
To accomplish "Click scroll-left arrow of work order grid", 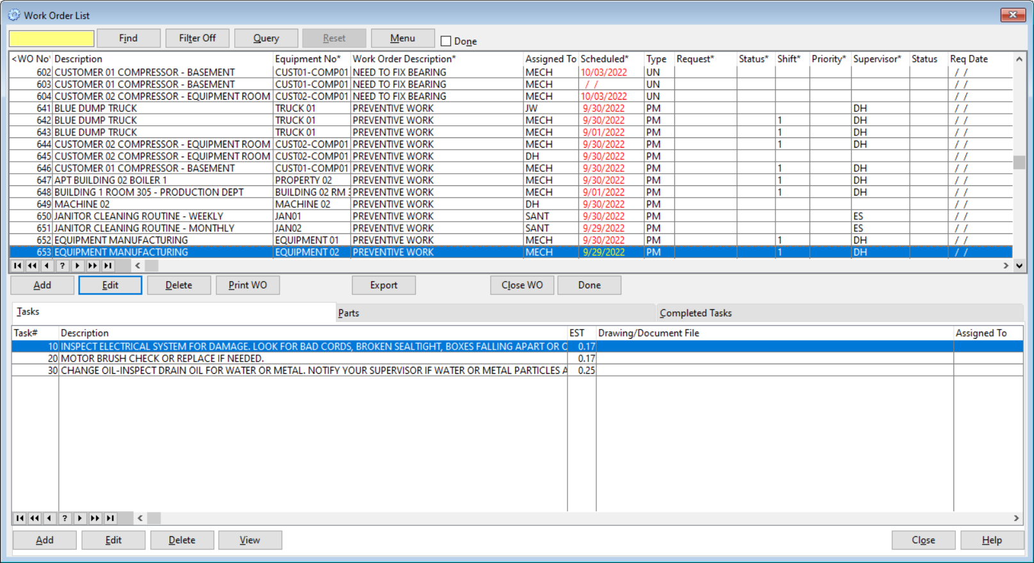I will 138,265.
